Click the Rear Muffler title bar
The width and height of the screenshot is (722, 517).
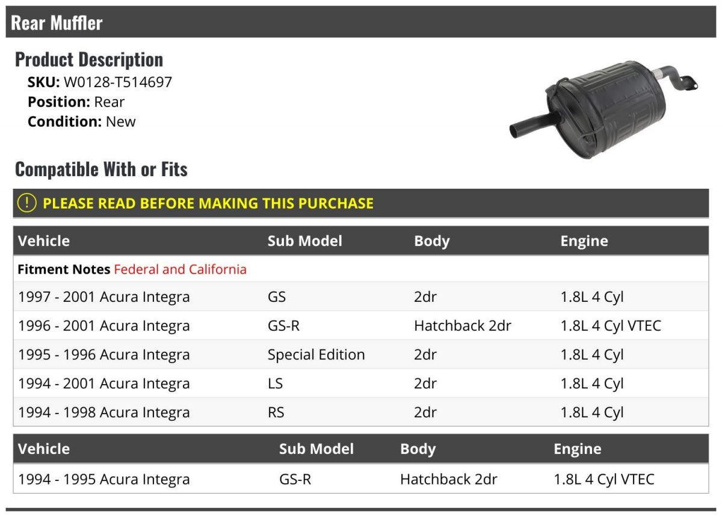361,22
